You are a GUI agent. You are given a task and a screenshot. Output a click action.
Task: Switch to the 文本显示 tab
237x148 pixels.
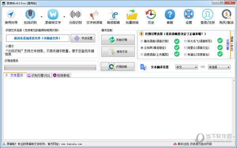15,75
